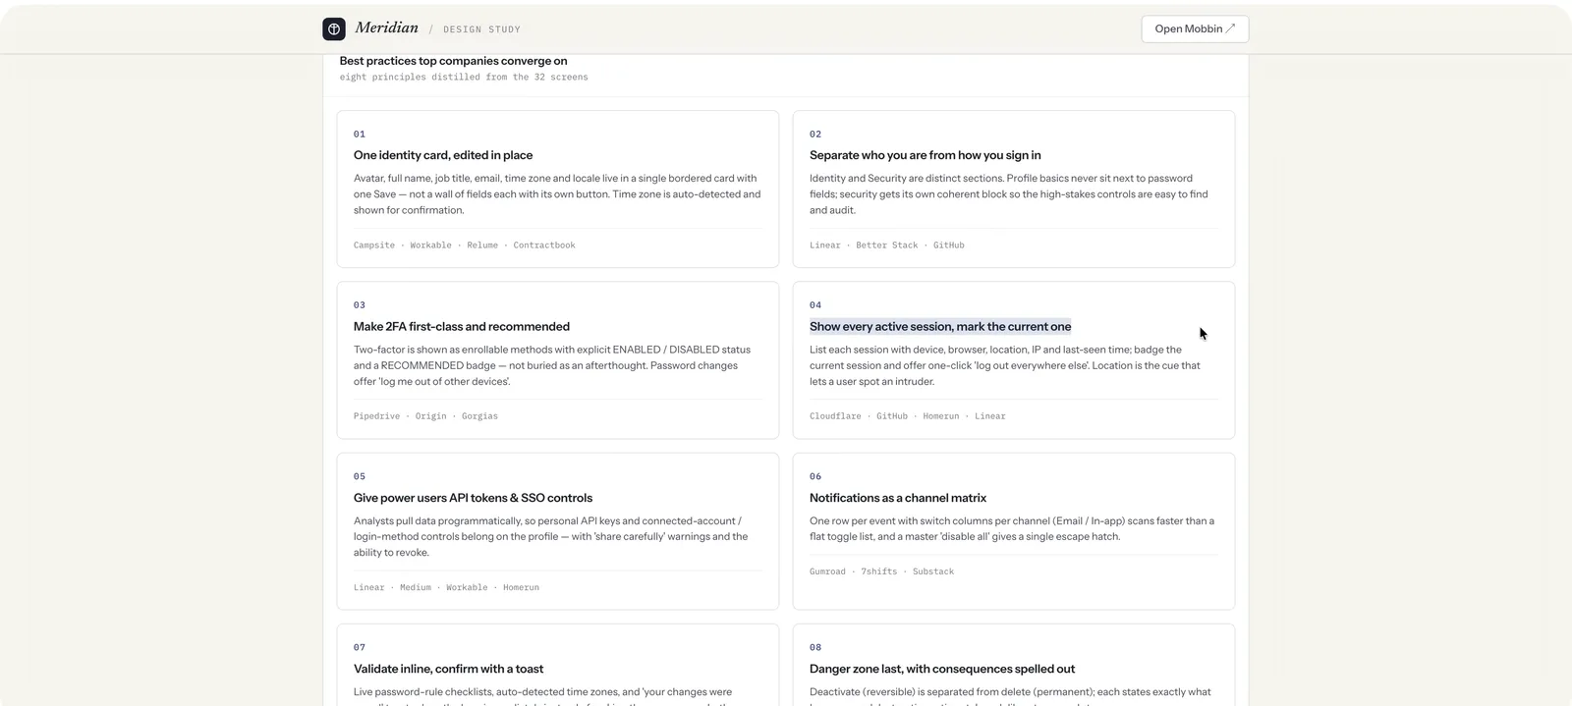Click 'Homerun' in card 04 sources
Screen dimensions: 1572x706
(x=941, y=416)
